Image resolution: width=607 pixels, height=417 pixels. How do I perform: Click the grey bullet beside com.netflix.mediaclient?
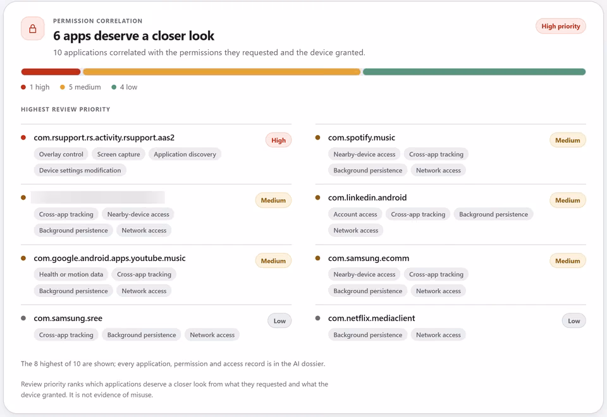[x=318, y=318]
